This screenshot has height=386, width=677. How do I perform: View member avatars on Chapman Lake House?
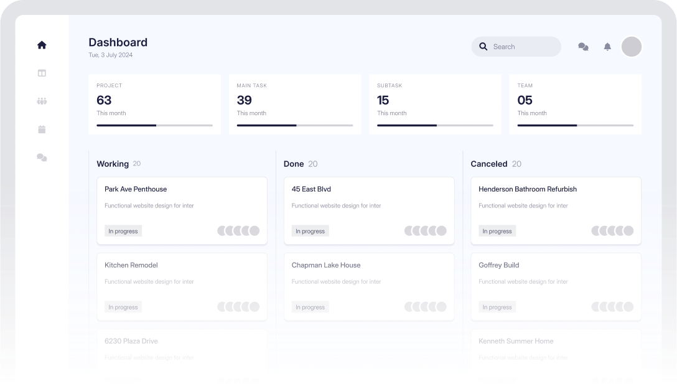click(425, 307)
